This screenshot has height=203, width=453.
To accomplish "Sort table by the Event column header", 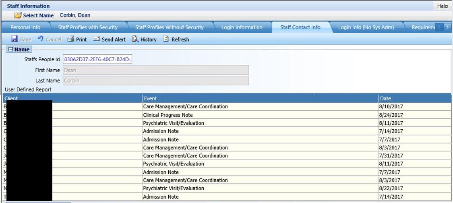I will click(x=260, y=98).
